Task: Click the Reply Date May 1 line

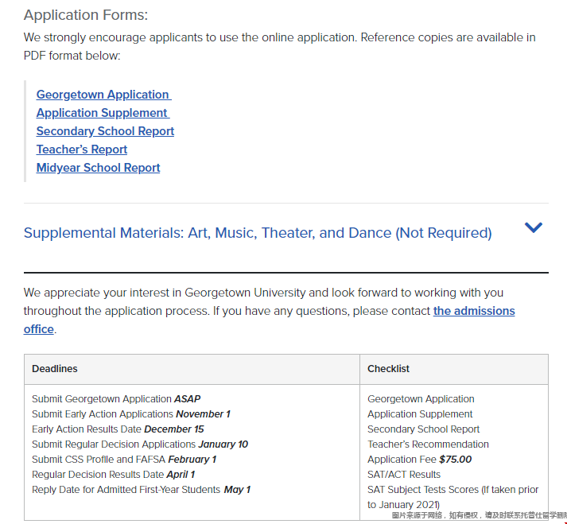Action: coord(141,490)
